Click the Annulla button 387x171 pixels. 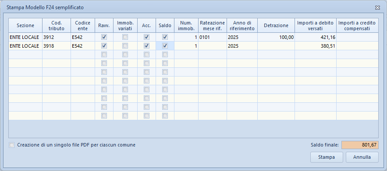362,157
